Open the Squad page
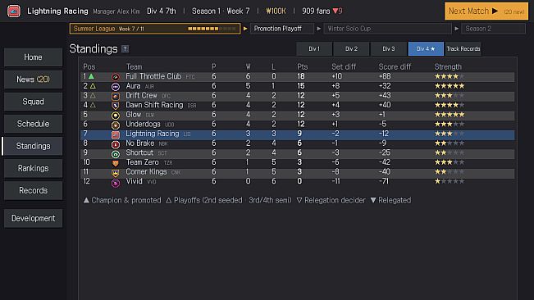Screen dimensions: 534x300 [x=33, y=102]
